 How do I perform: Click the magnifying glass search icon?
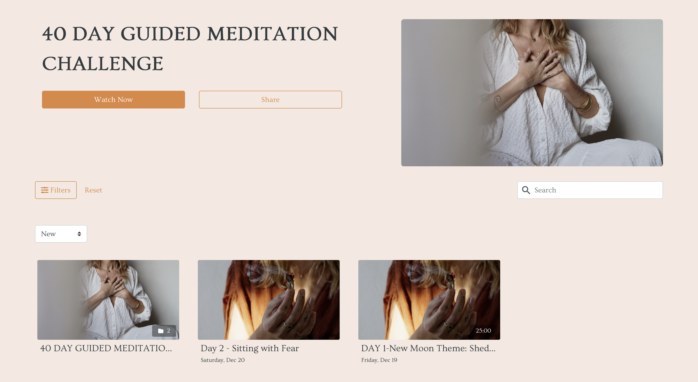click(526, 190)
